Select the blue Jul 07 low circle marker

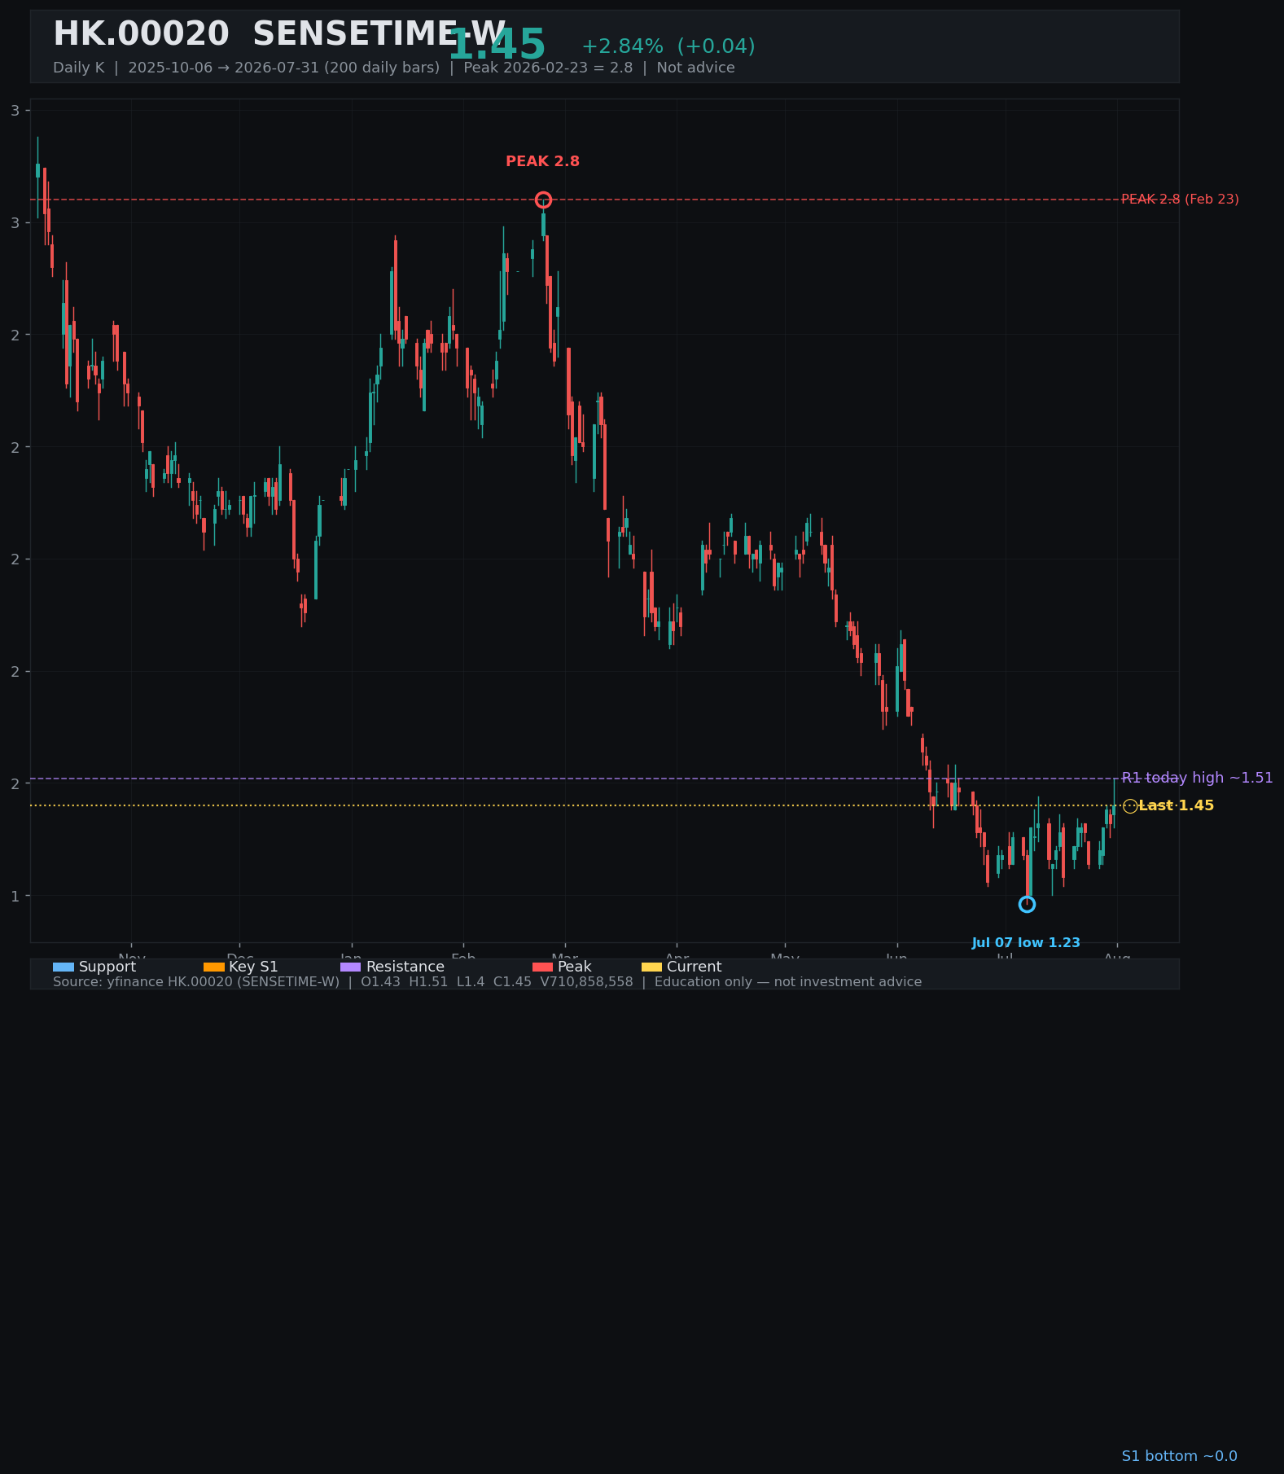1027,904
